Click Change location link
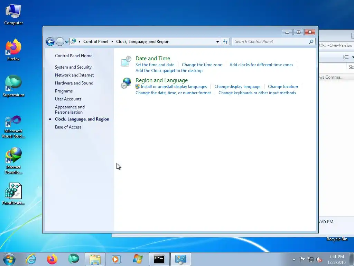Viewport: 354px width, 266px height. click(x=283, y=87)
